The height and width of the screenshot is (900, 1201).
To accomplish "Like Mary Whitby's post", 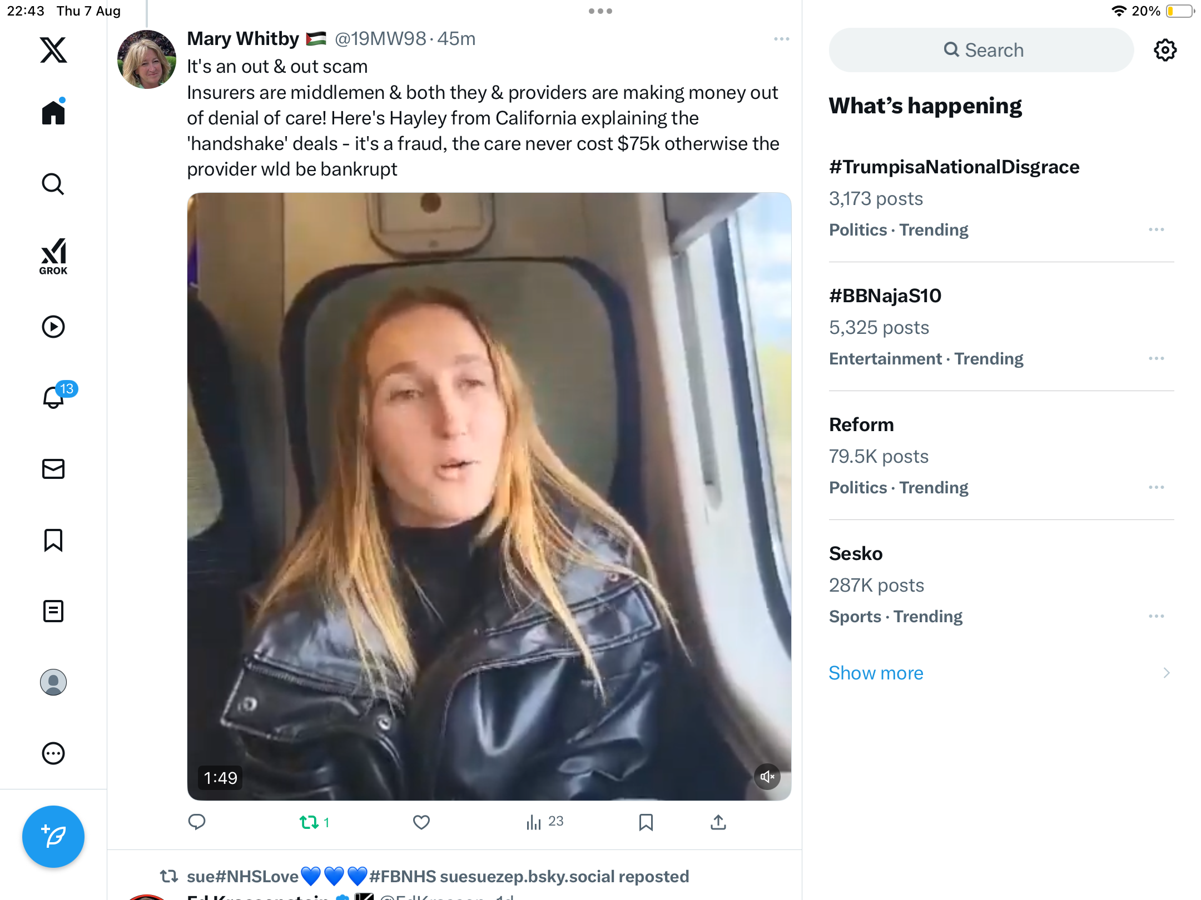I will (x=421, y=822).
